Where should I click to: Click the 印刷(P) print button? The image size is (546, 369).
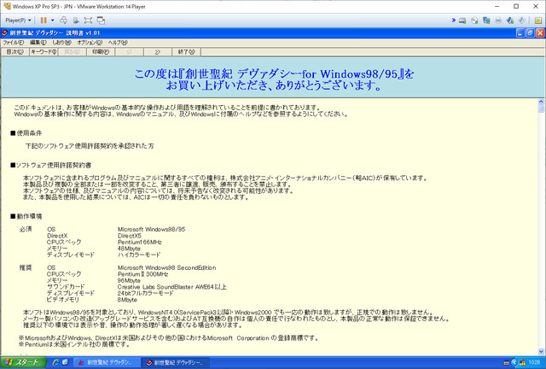click(101, 52)
